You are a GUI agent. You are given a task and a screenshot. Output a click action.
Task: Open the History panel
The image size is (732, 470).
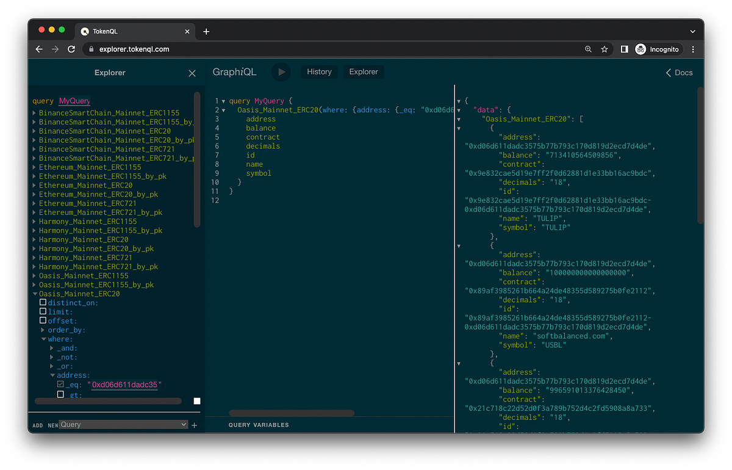pyautogui.click(x=319, y=72)
